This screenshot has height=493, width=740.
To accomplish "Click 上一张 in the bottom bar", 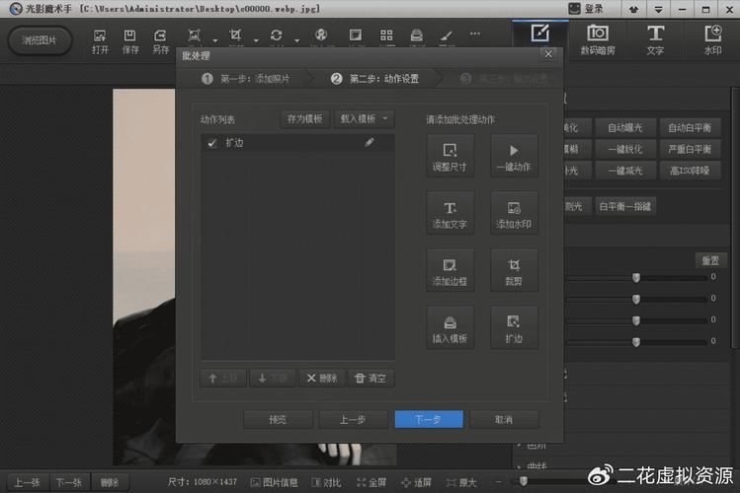I will click(27, 482).
